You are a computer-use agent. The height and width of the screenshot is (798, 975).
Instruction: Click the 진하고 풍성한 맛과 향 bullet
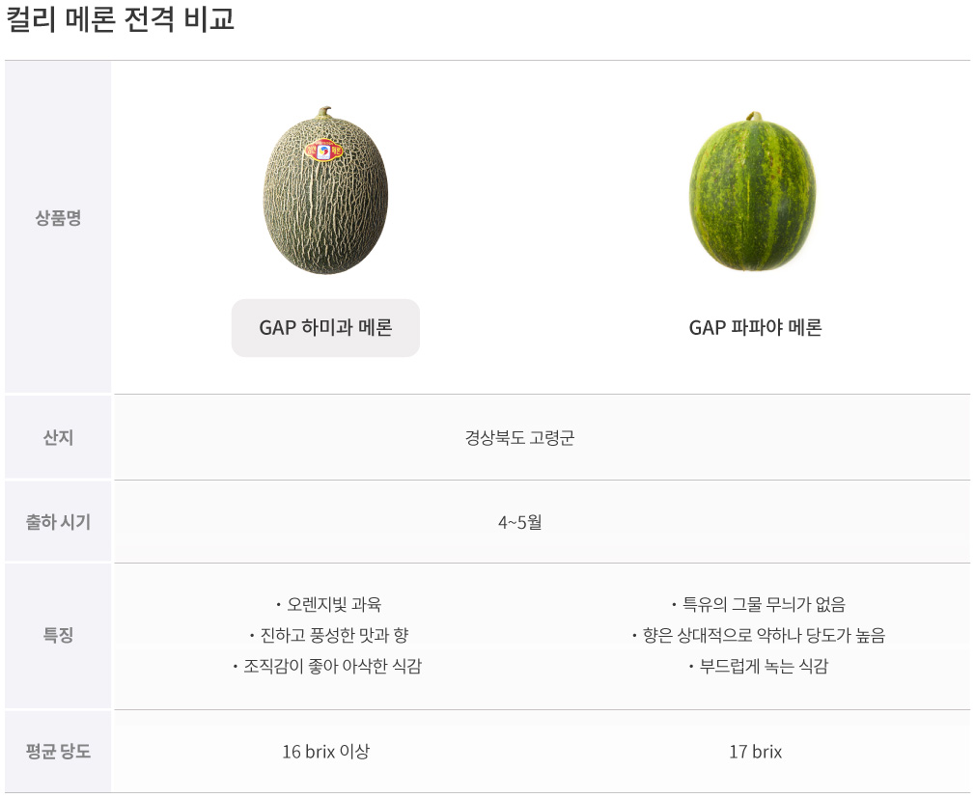click(328, 635)
